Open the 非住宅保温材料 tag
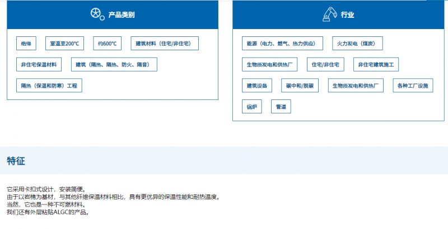Screen dimensions: 448x229 click(x=39, y=65)
